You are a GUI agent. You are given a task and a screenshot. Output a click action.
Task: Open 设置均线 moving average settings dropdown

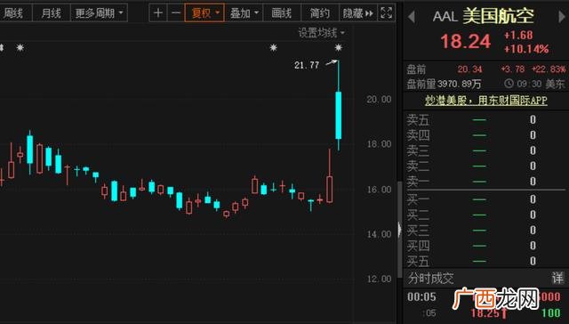click(322, 33)
